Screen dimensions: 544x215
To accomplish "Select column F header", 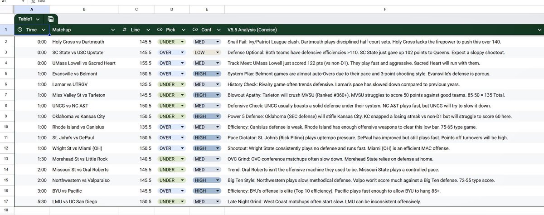I will pos(384,9).
